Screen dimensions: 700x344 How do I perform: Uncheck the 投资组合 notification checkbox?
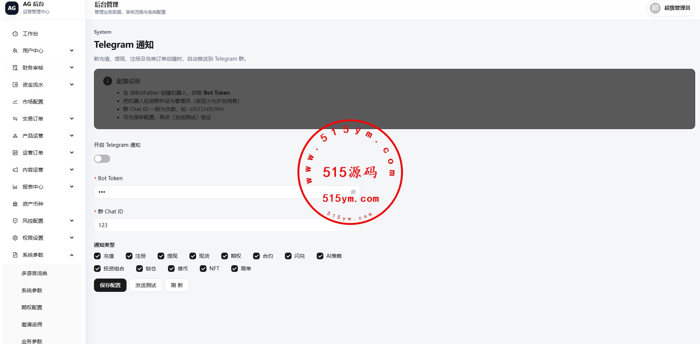(97, 269)
